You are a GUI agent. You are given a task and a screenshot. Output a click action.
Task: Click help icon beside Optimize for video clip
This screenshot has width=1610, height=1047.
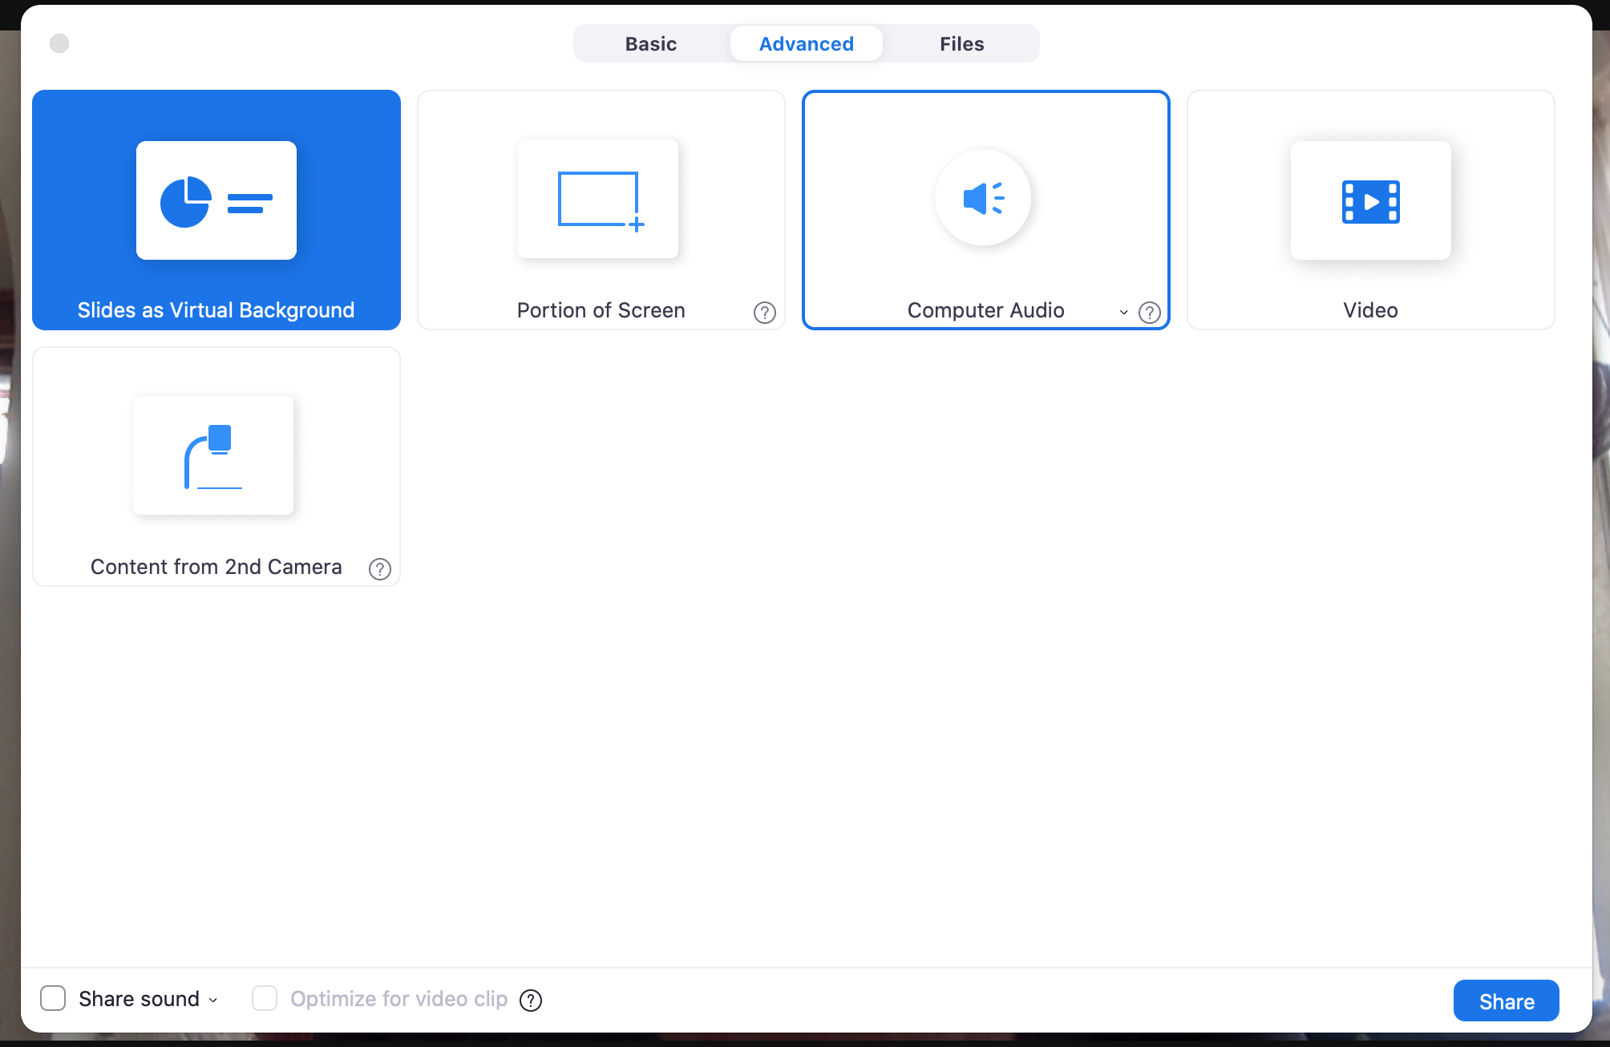(x=531, y=1001)
